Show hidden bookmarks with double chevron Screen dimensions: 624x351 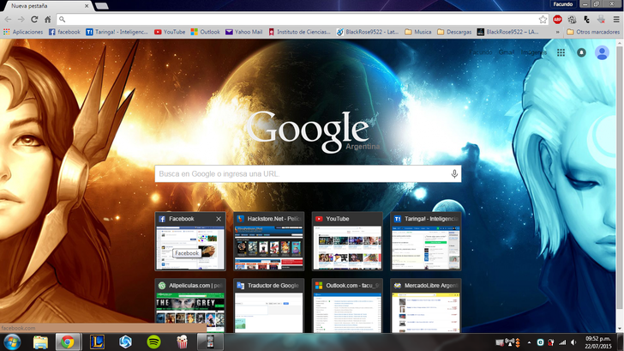557,32
